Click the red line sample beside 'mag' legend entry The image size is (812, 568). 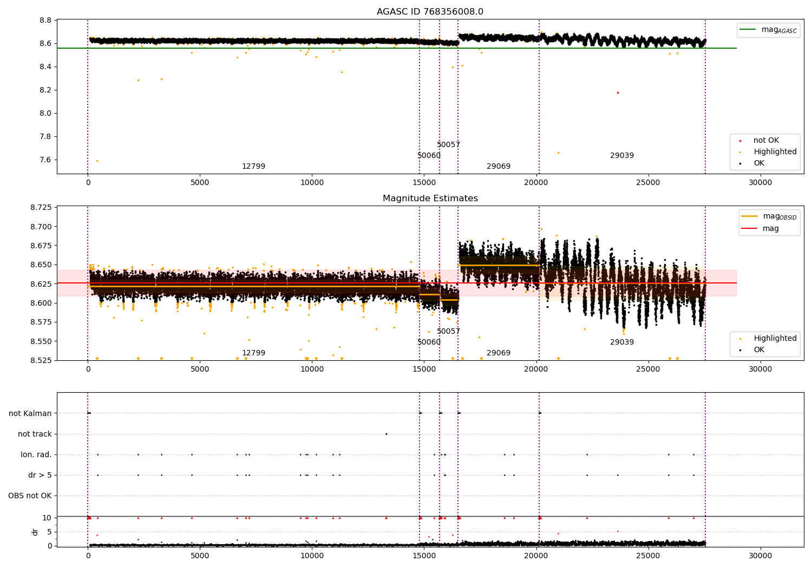pyautogui.click(x=749, y=229)
